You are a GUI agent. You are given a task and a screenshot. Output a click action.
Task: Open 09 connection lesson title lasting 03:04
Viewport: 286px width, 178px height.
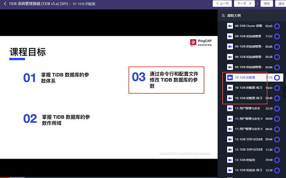tap(248, 67)
